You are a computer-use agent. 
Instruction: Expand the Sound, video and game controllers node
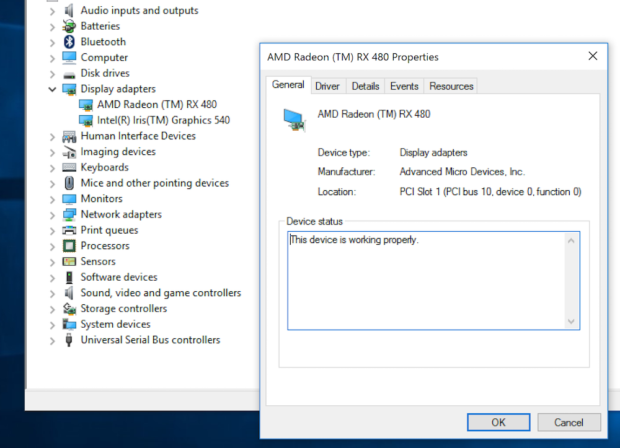[x=52, y=294]
